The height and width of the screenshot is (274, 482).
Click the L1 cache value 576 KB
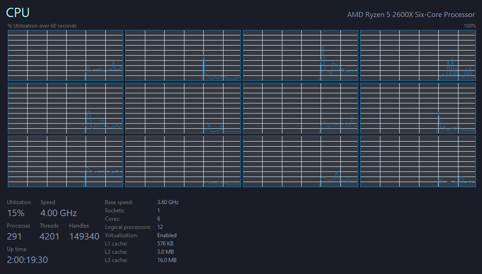pyautogui.click(x=166, y=244)
